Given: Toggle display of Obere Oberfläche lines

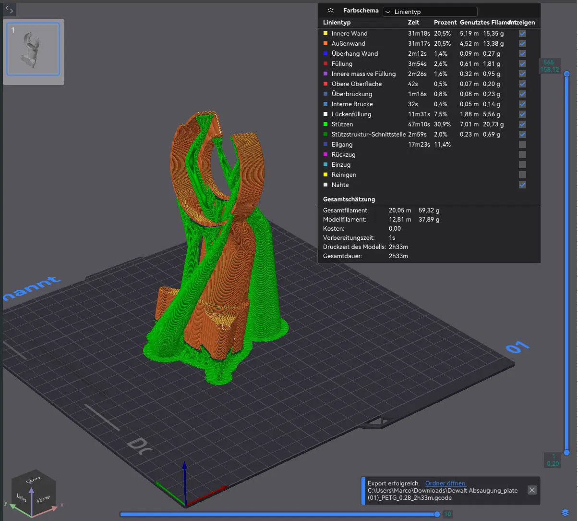Looking at the screenshot, I should tap(522, 84).
